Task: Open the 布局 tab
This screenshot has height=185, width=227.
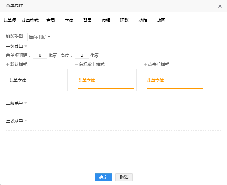Action: click(51, 21)
